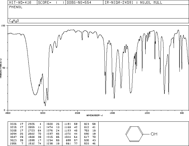Click the 50 y-axis tick label
The image size is (189, 146).
(x=4, y=68)
